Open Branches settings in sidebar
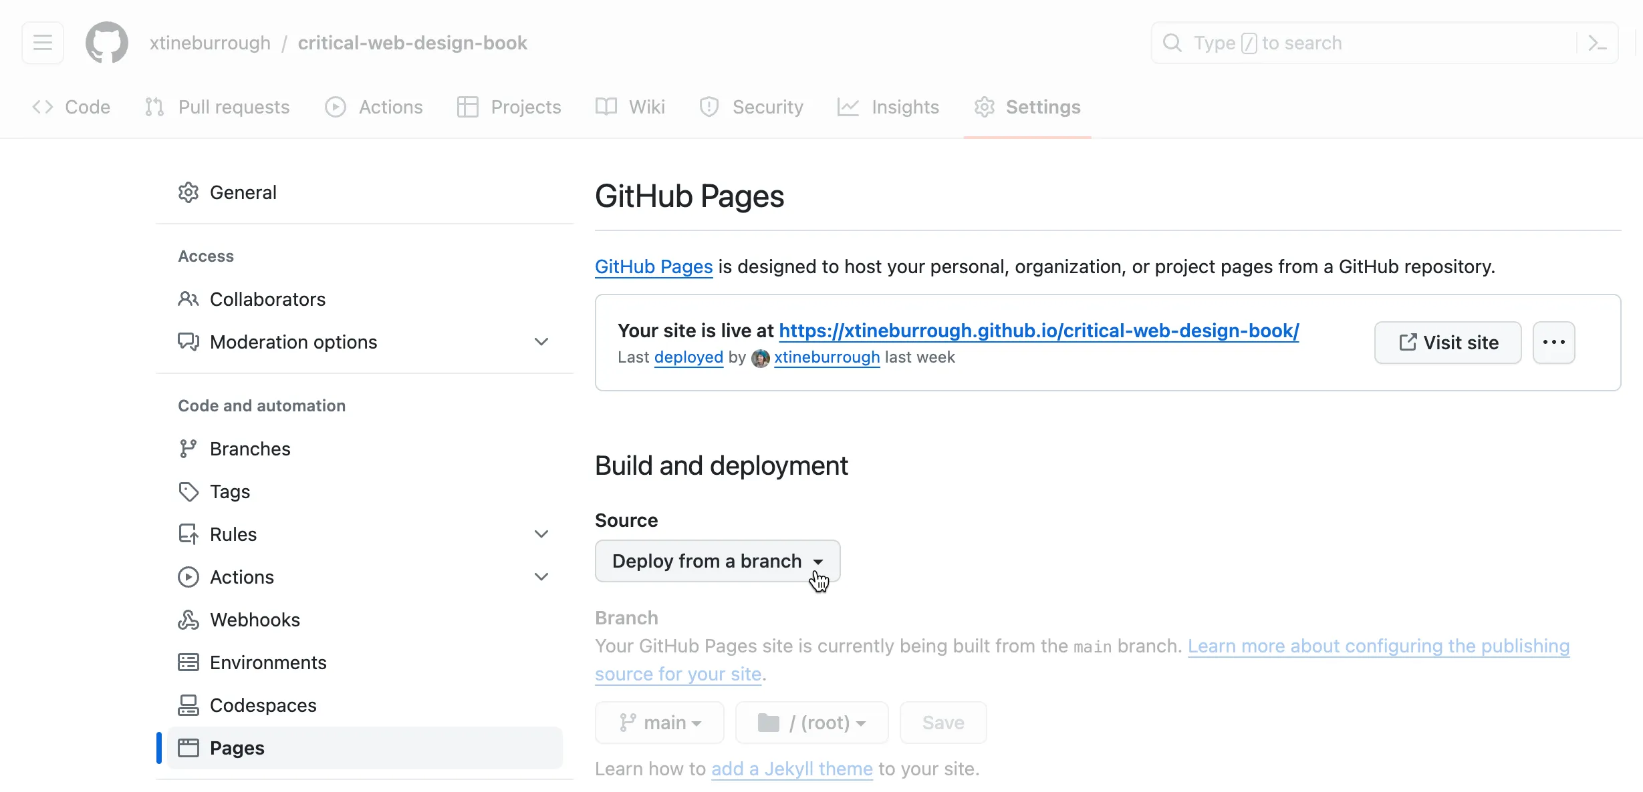1643x792 pixels. 250,449
